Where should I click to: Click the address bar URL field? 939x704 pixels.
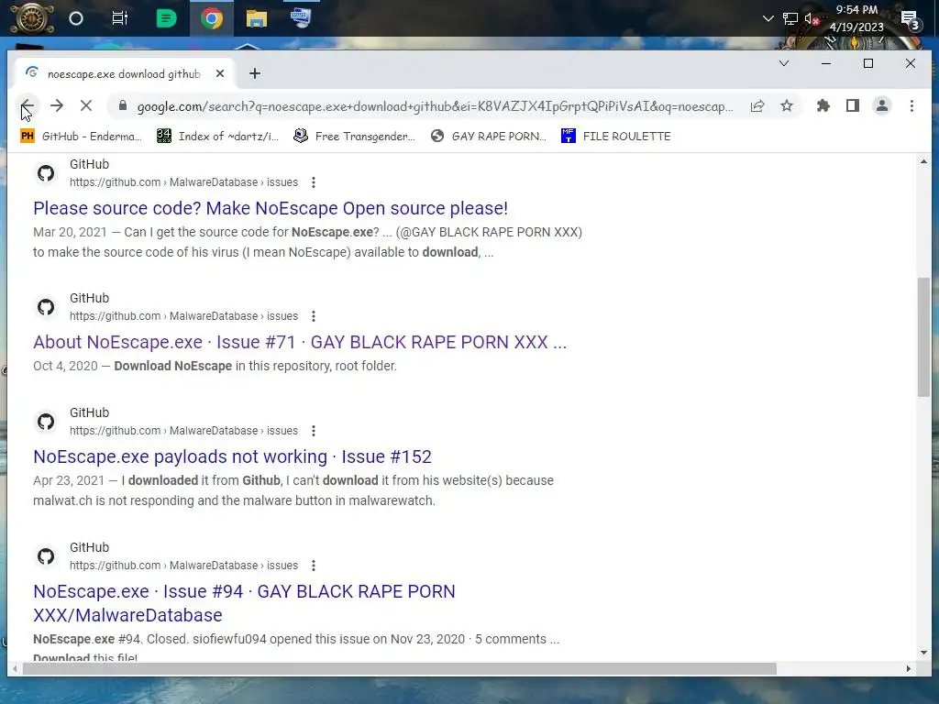point(434,106)
